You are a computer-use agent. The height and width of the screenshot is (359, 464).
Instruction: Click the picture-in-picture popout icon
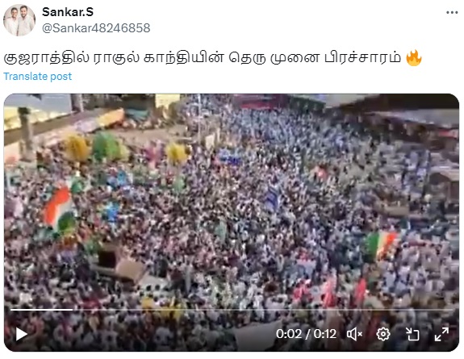412,335
